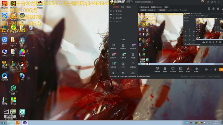The width and height of the screenshot is (223, 125).
Task: Open microphone options arrow
Action: pos(191,69)
